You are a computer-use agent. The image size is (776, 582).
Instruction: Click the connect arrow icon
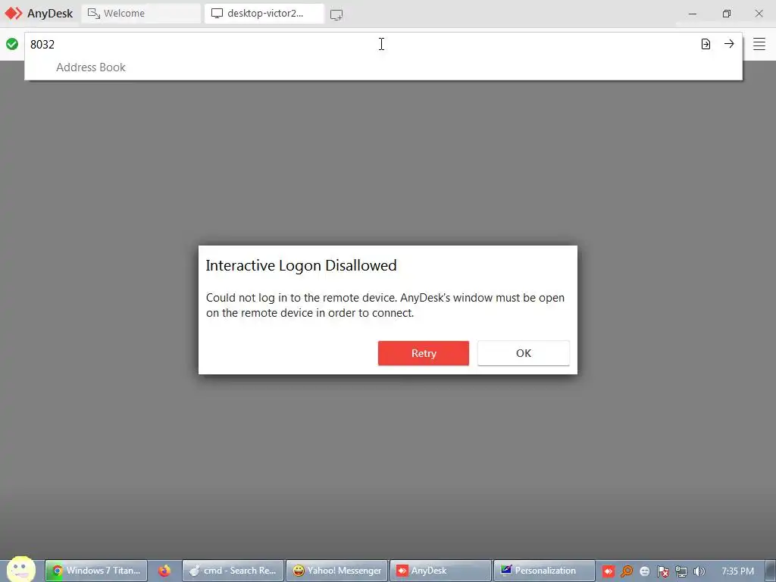(x=729, y=43)
